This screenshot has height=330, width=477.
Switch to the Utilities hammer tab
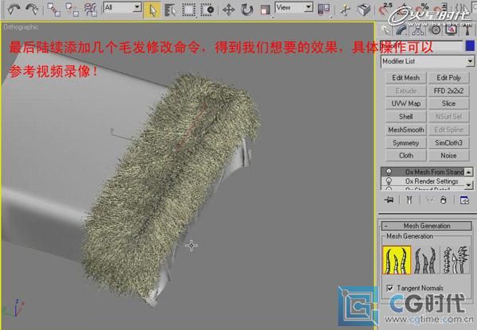[x=467, y=29]
